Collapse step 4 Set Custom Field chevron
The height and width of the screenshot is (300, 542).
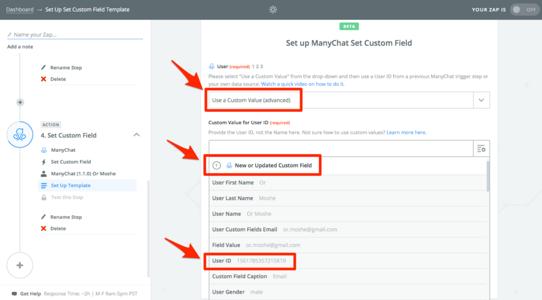[x=137, y=135]
